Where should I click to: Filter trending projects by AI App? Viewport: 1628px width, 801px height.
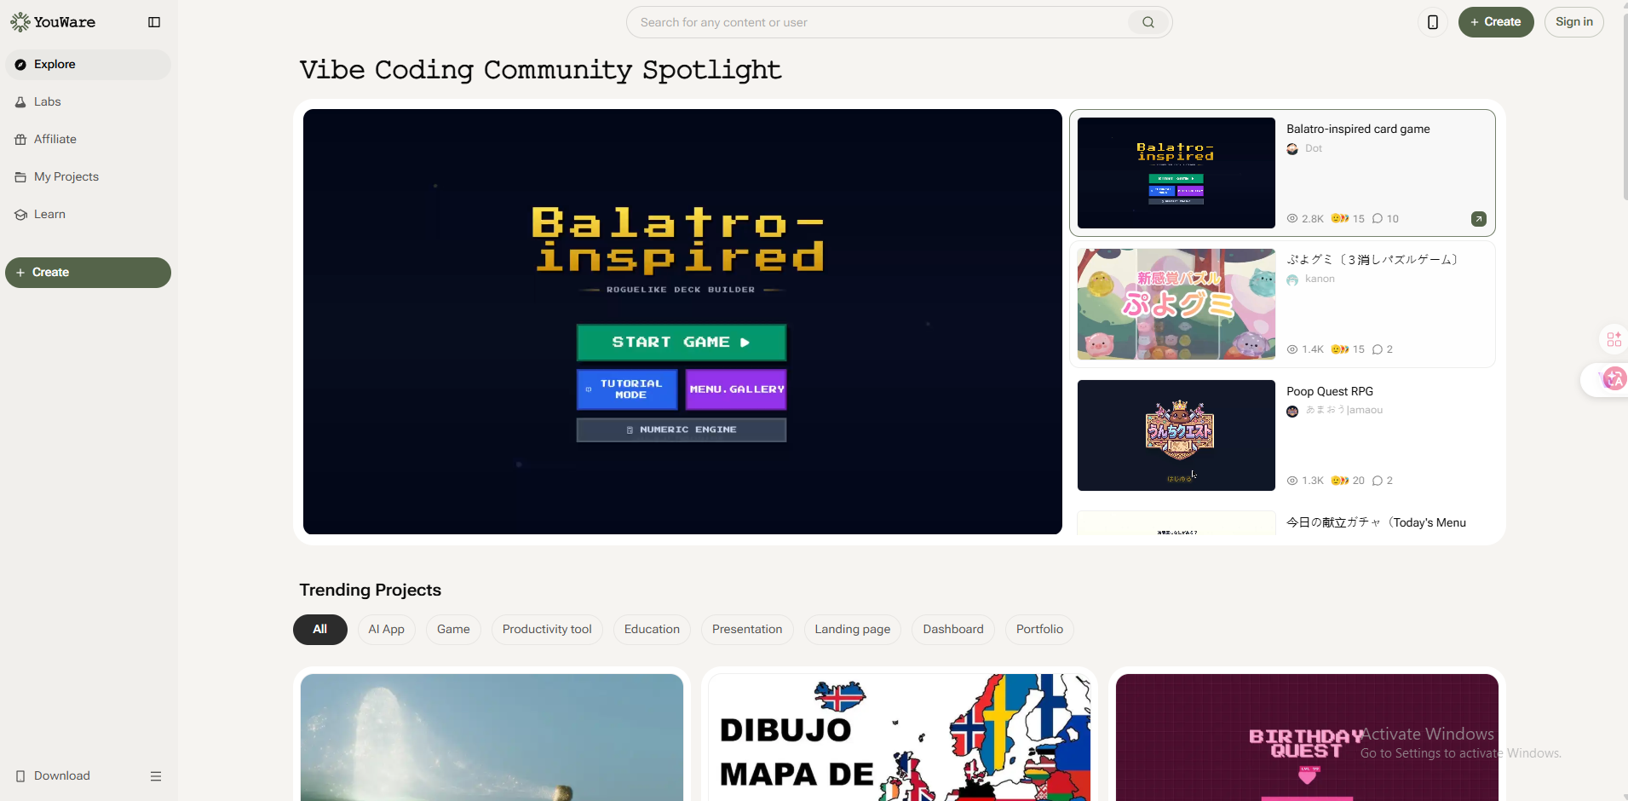coord(387,630)
